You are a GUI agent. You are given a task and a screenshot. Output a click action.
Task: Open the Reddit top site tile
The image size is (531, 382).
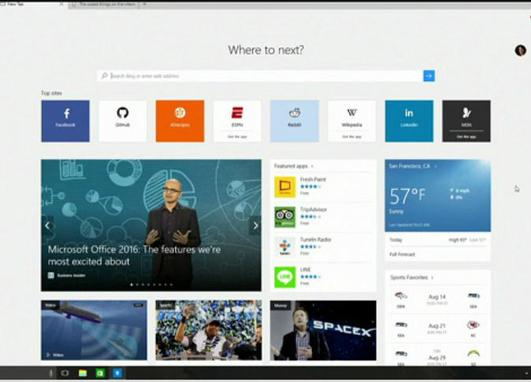pos(295,121)
